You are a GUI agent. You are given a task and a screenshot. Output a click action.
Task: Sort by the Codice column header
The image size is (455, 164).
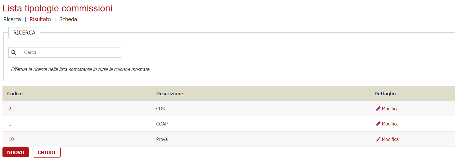[x=15, y=94]
